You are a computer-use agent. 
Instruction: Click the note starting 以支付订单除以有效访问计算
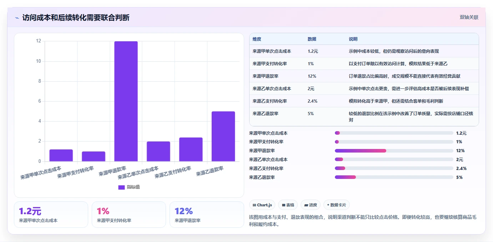(x=398, y=64)
